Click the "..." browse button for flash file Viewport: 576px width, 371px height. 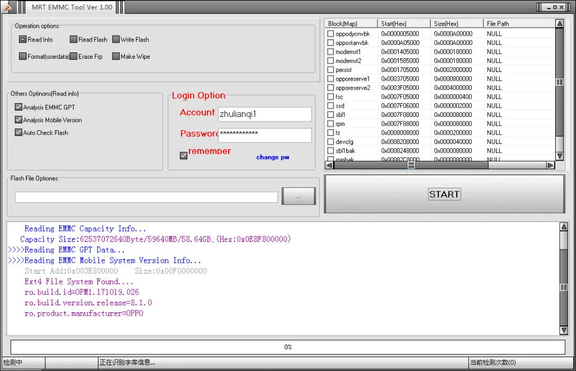(x=298, y=196)
